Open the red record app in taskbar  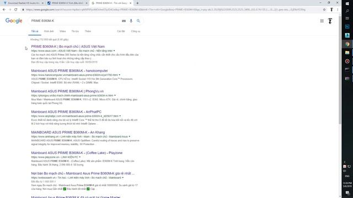tap(347, 61)
